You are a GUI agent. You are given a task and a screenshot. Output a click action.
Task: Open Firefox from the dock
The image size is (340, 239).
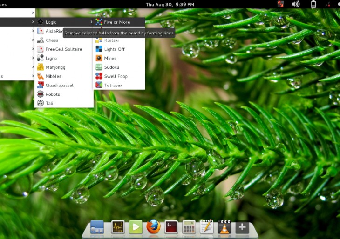click(x=153, y=227)
